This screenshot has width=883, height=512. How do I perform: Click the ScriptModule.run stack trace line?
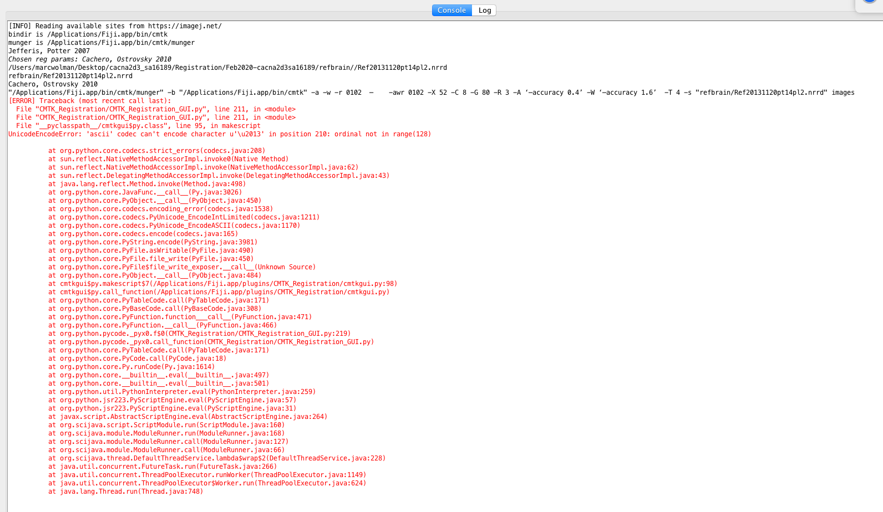[166, 425]
